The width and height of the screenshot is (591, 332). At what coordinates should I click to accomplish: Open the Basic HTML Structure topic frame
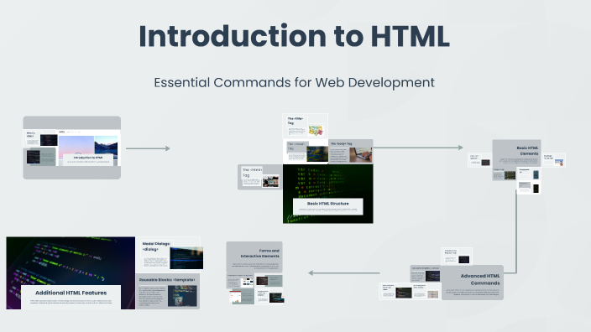pos(328,194)
